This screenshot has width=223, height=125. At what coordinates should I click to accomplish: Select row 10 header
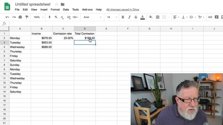pyautogui.click(x=5, y=74)
